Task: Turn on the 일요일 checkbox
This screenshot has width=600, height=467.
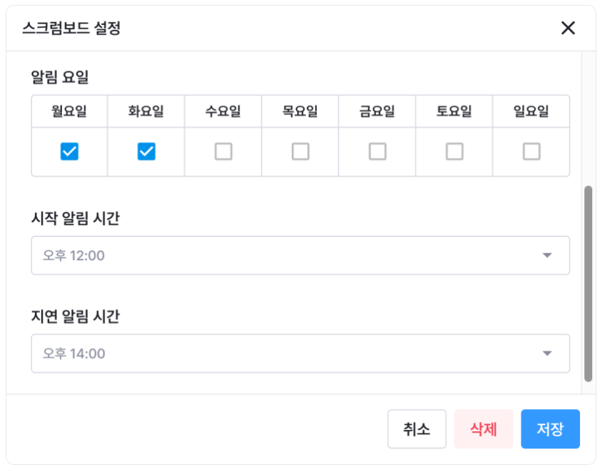Action: pyautogui.click(x=532, y=151)
